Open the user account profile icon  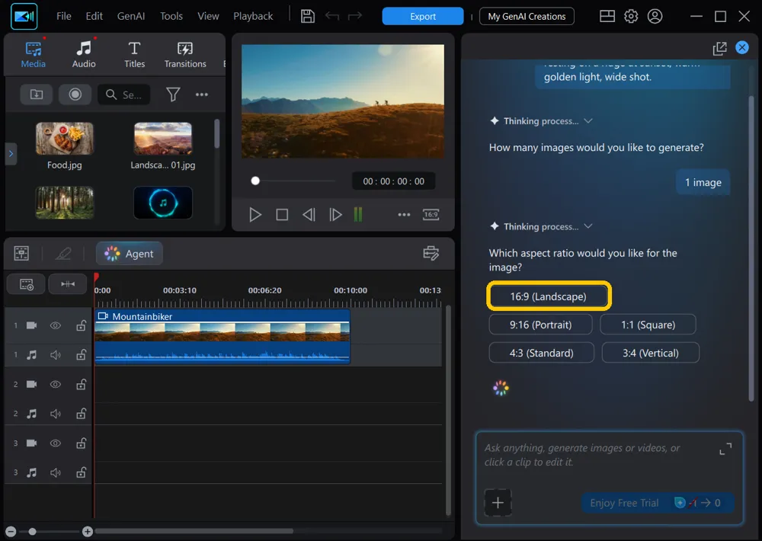click(655, 16)
